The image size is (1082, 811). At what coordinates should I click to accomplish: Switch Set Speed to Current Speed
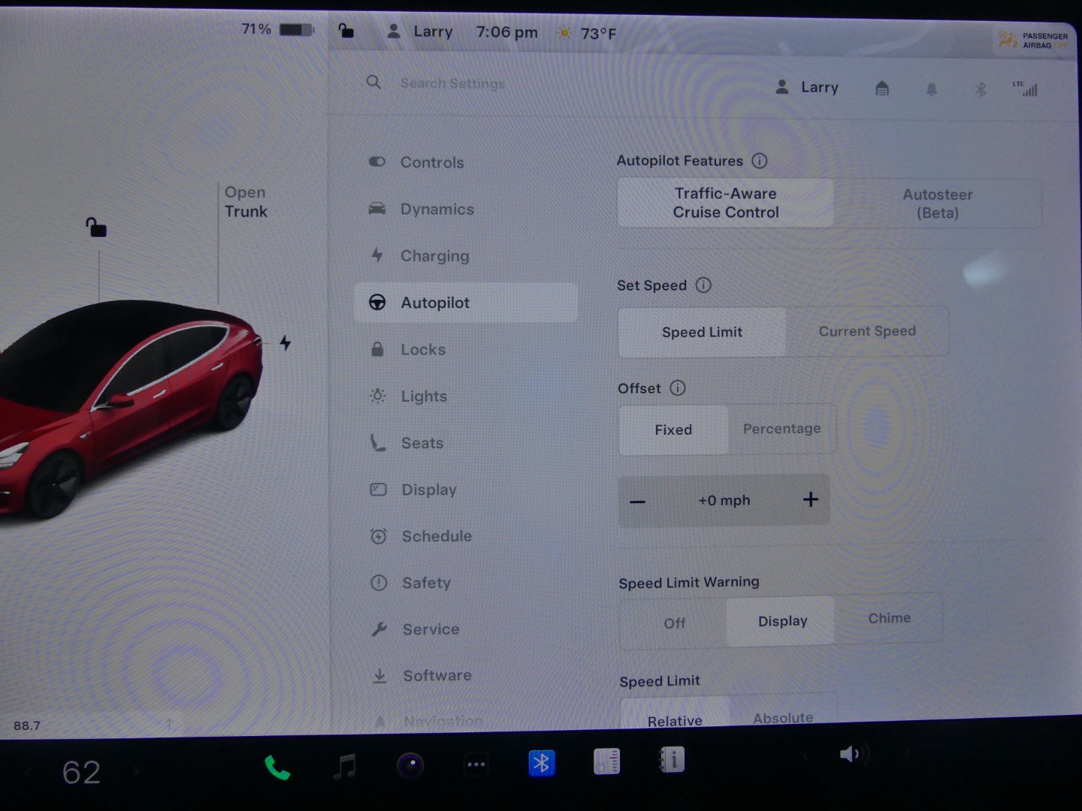(866, 331)
